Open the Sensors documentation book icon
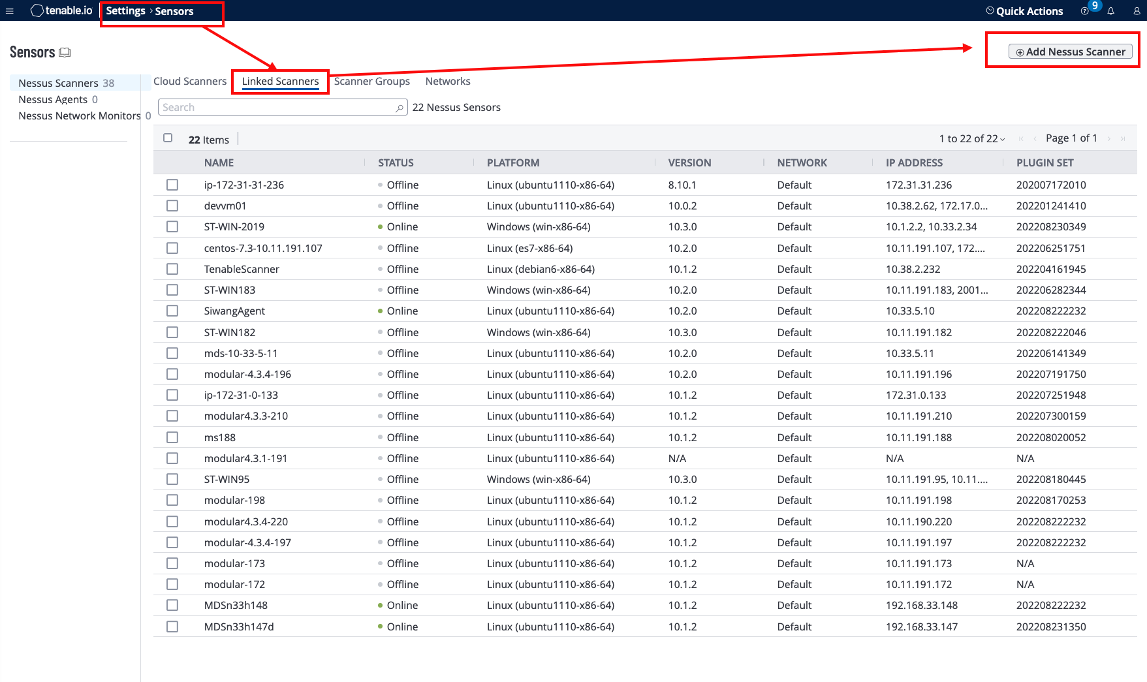 [x=65, y=52]
